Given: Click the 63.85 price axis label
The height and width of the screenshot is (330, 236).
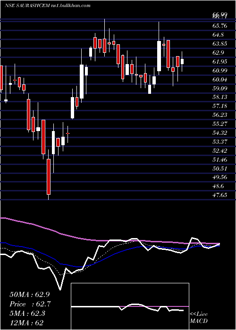Looking at the screenshot, I should tap(220, 44).
